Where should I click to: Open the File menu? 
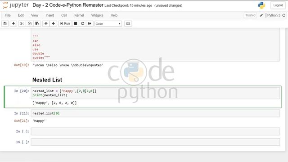[8, 15]
